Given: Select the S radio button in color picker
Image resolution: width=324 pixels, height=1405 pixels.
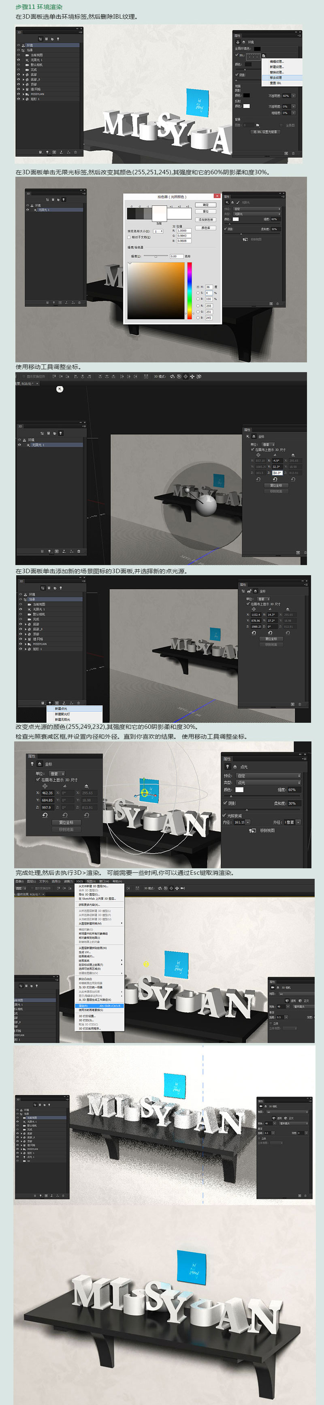Looking at the screenshot, I should [198, 293].
